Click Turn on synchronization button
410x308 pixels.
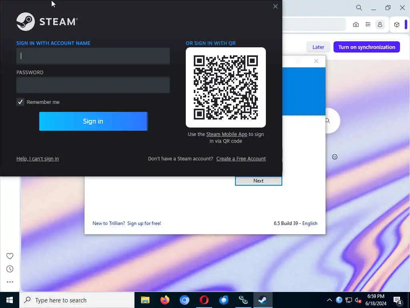coord(367,47)
